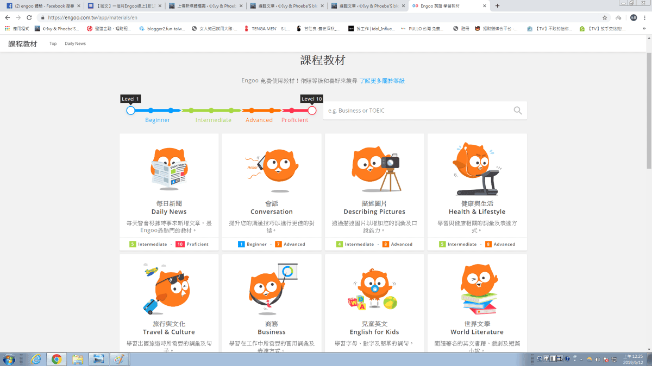Viewport: 652px width, 366px height.
Task: Click the 課程教材 logo text at top left
Action: coord(22,44)
